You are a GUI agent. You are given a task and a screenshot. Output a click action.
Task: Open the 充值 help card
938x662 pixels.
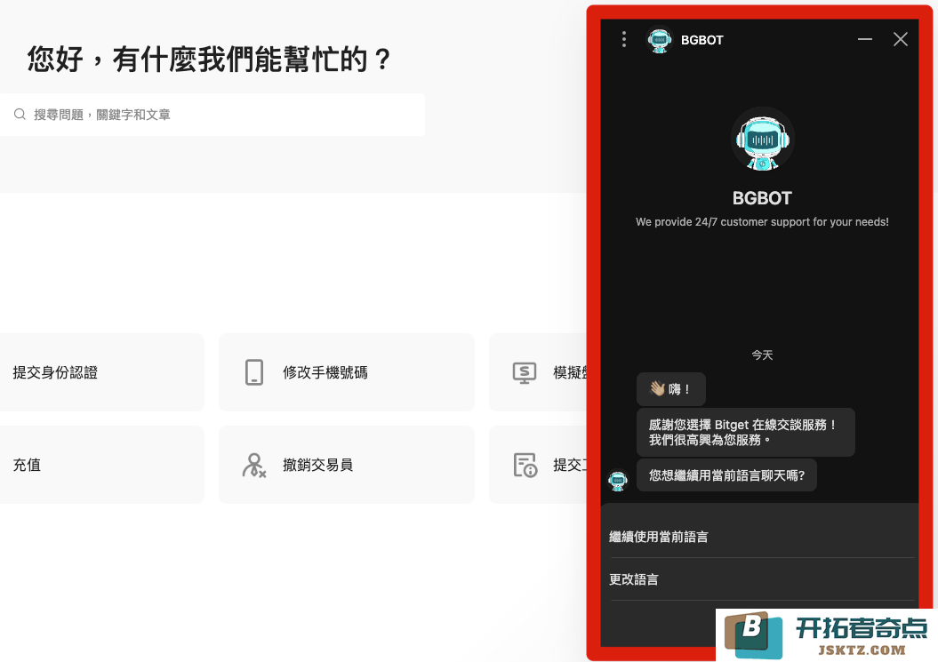101,465
